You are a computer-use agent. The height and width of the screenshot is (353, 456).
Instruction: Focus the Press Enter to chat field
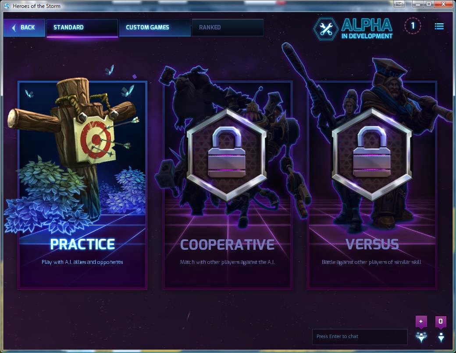(360, 337)
